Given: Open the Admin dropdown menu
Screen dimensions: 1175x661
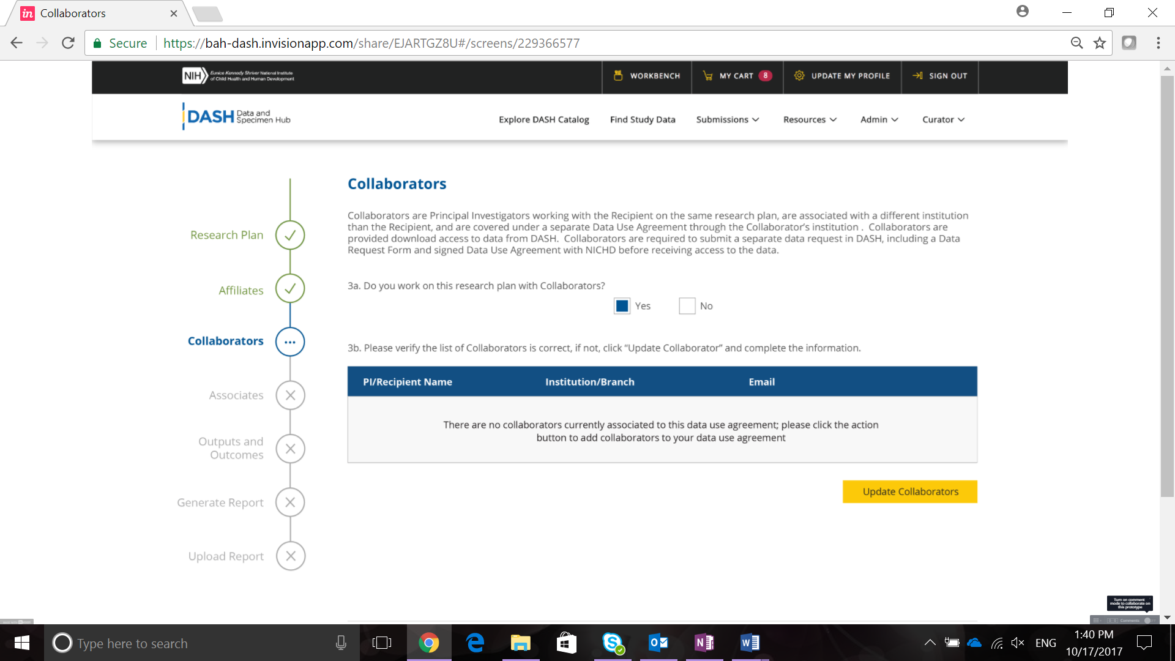Looking at the screenshot, I should (879, 119).
